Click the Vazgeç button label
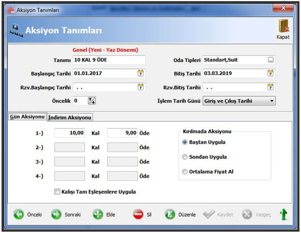 coord(263,215)
